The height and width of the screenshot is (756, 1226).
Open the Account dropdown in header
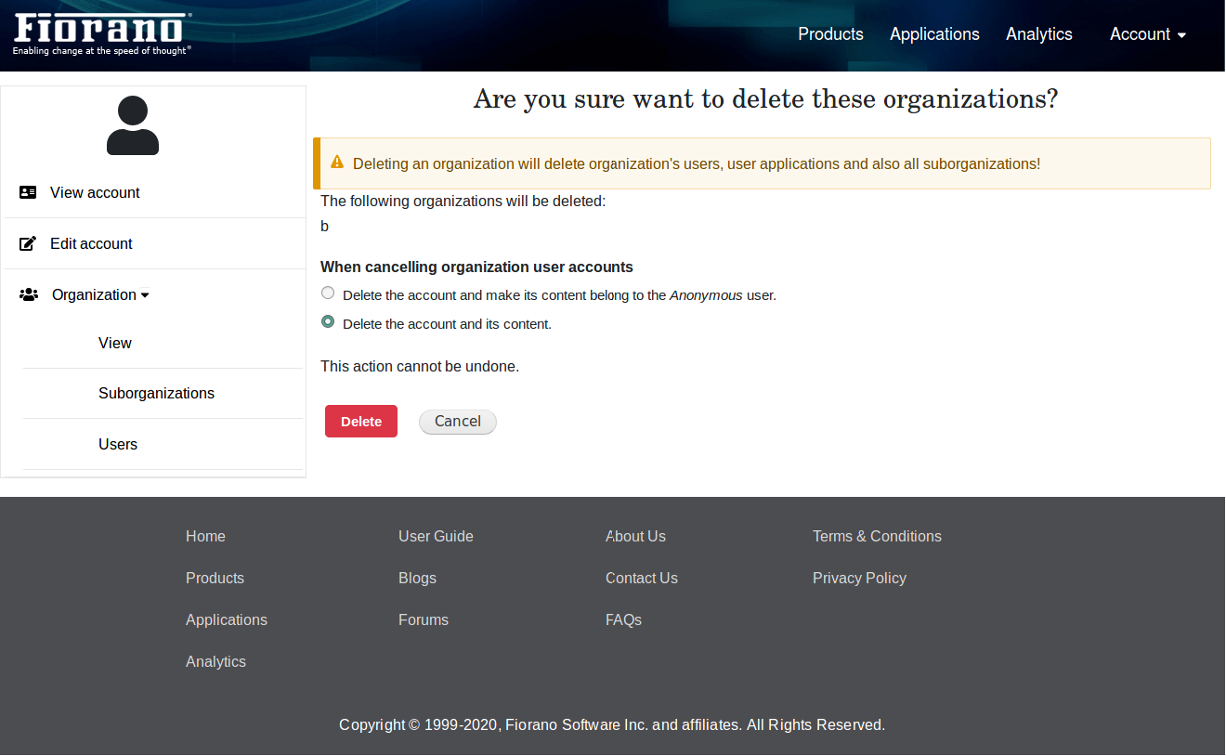tap(1148, 34)
